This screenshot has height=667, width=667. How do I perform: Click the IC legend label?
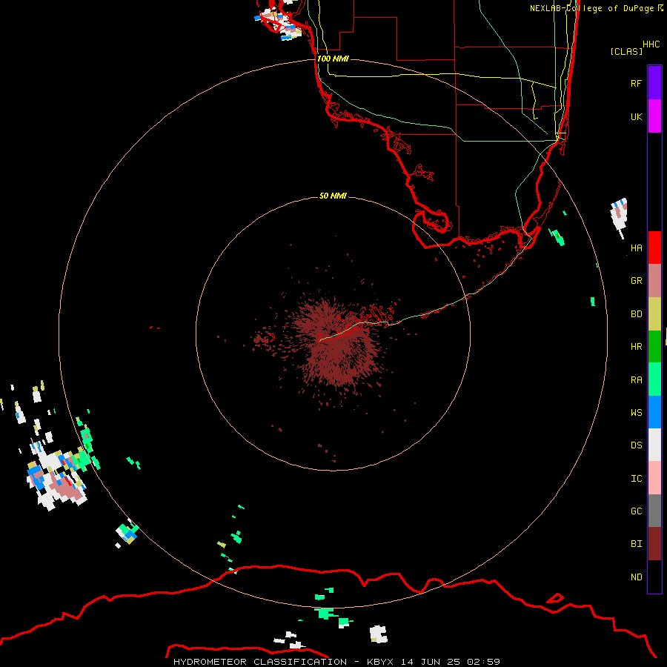(636, 479)
